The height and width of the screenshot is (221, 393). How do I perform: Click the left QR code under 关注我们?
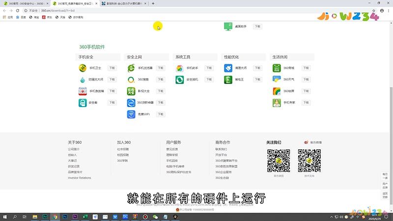pyautogui.click(x=279, y=161)
